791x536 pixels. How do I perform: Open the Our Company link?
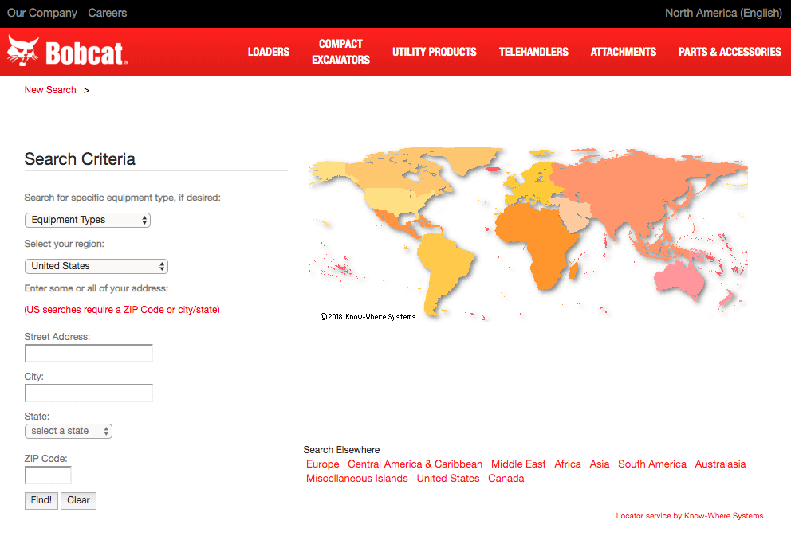click(42, 13)
